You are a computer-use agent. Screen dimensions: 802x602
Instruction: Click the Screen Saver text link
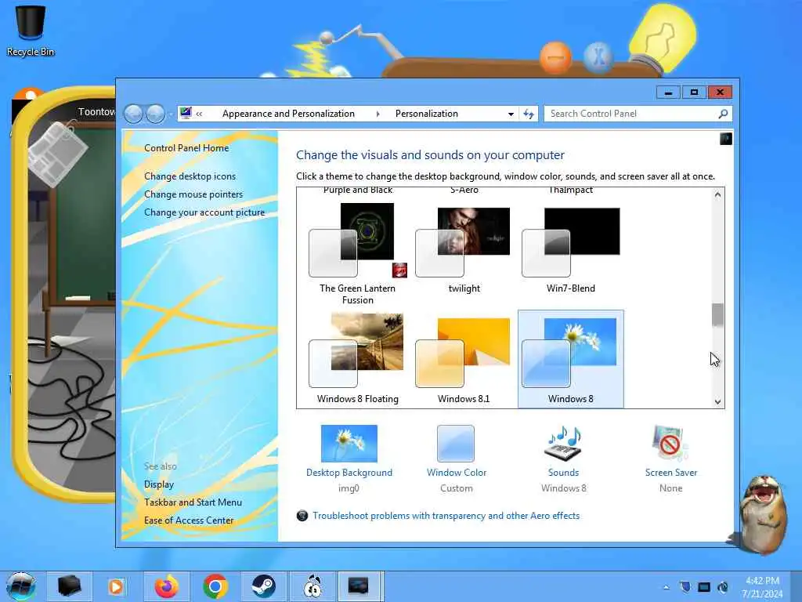click(x=670, y=473)
